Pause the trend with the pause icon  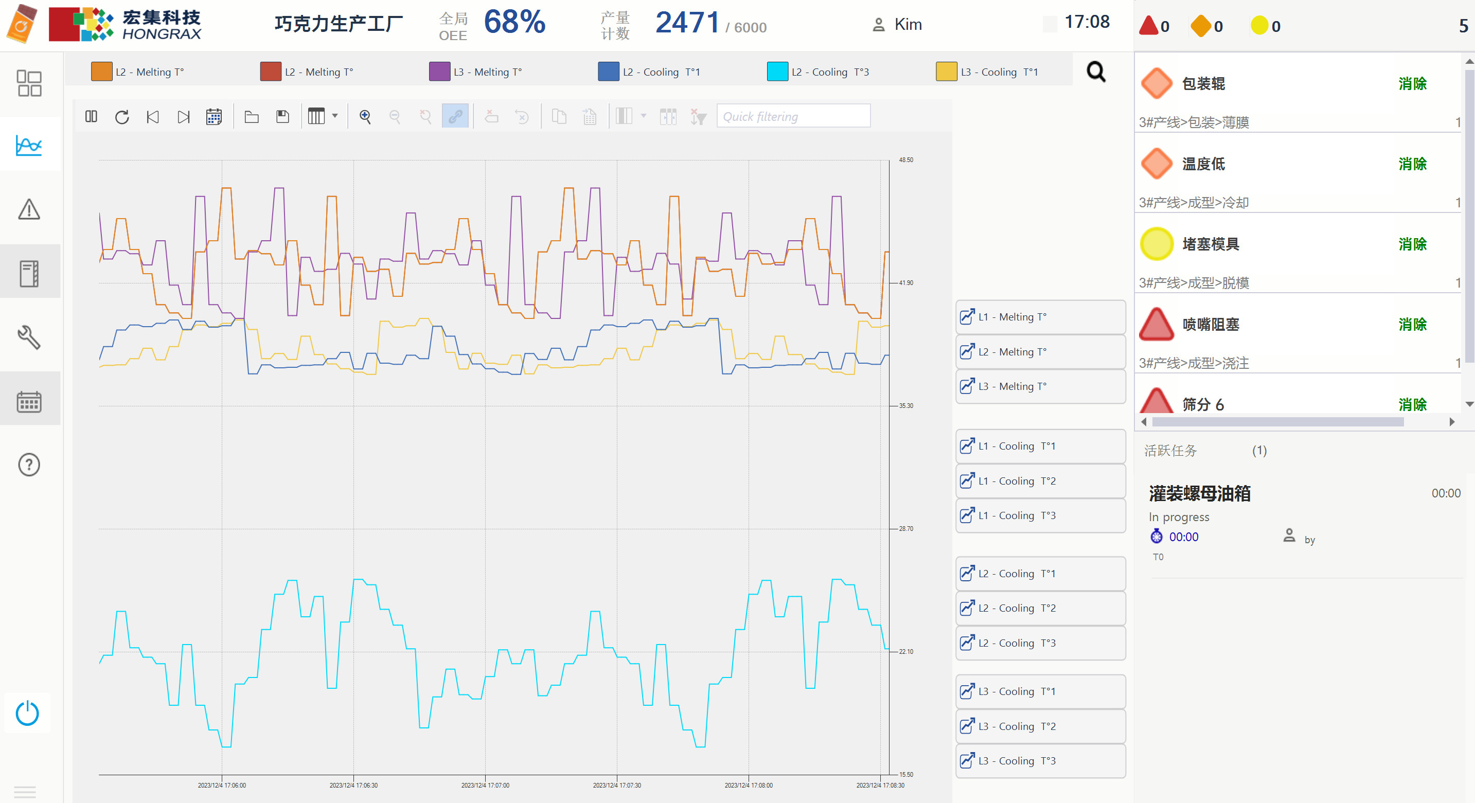click(x=91, y=117)
